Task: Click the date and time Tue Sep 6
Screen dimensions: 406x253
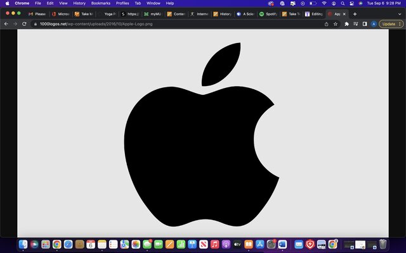Action: click(384, 3)
